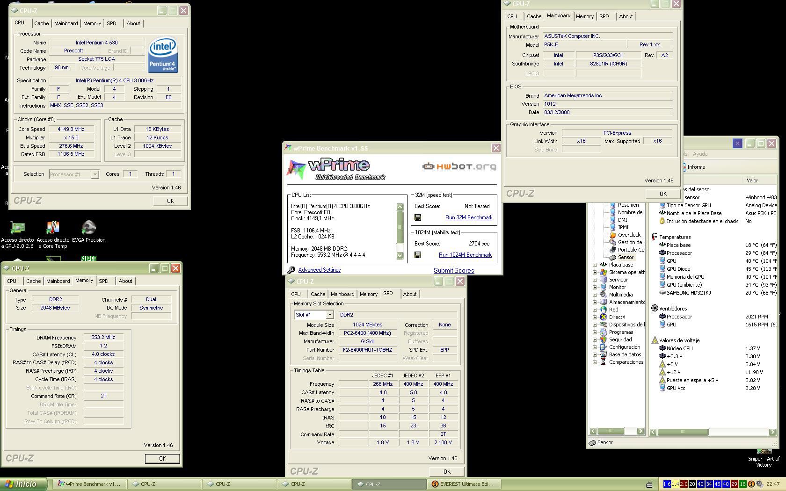
Task: Click OK in CPU-Z motherboard window
Action: 663,194
